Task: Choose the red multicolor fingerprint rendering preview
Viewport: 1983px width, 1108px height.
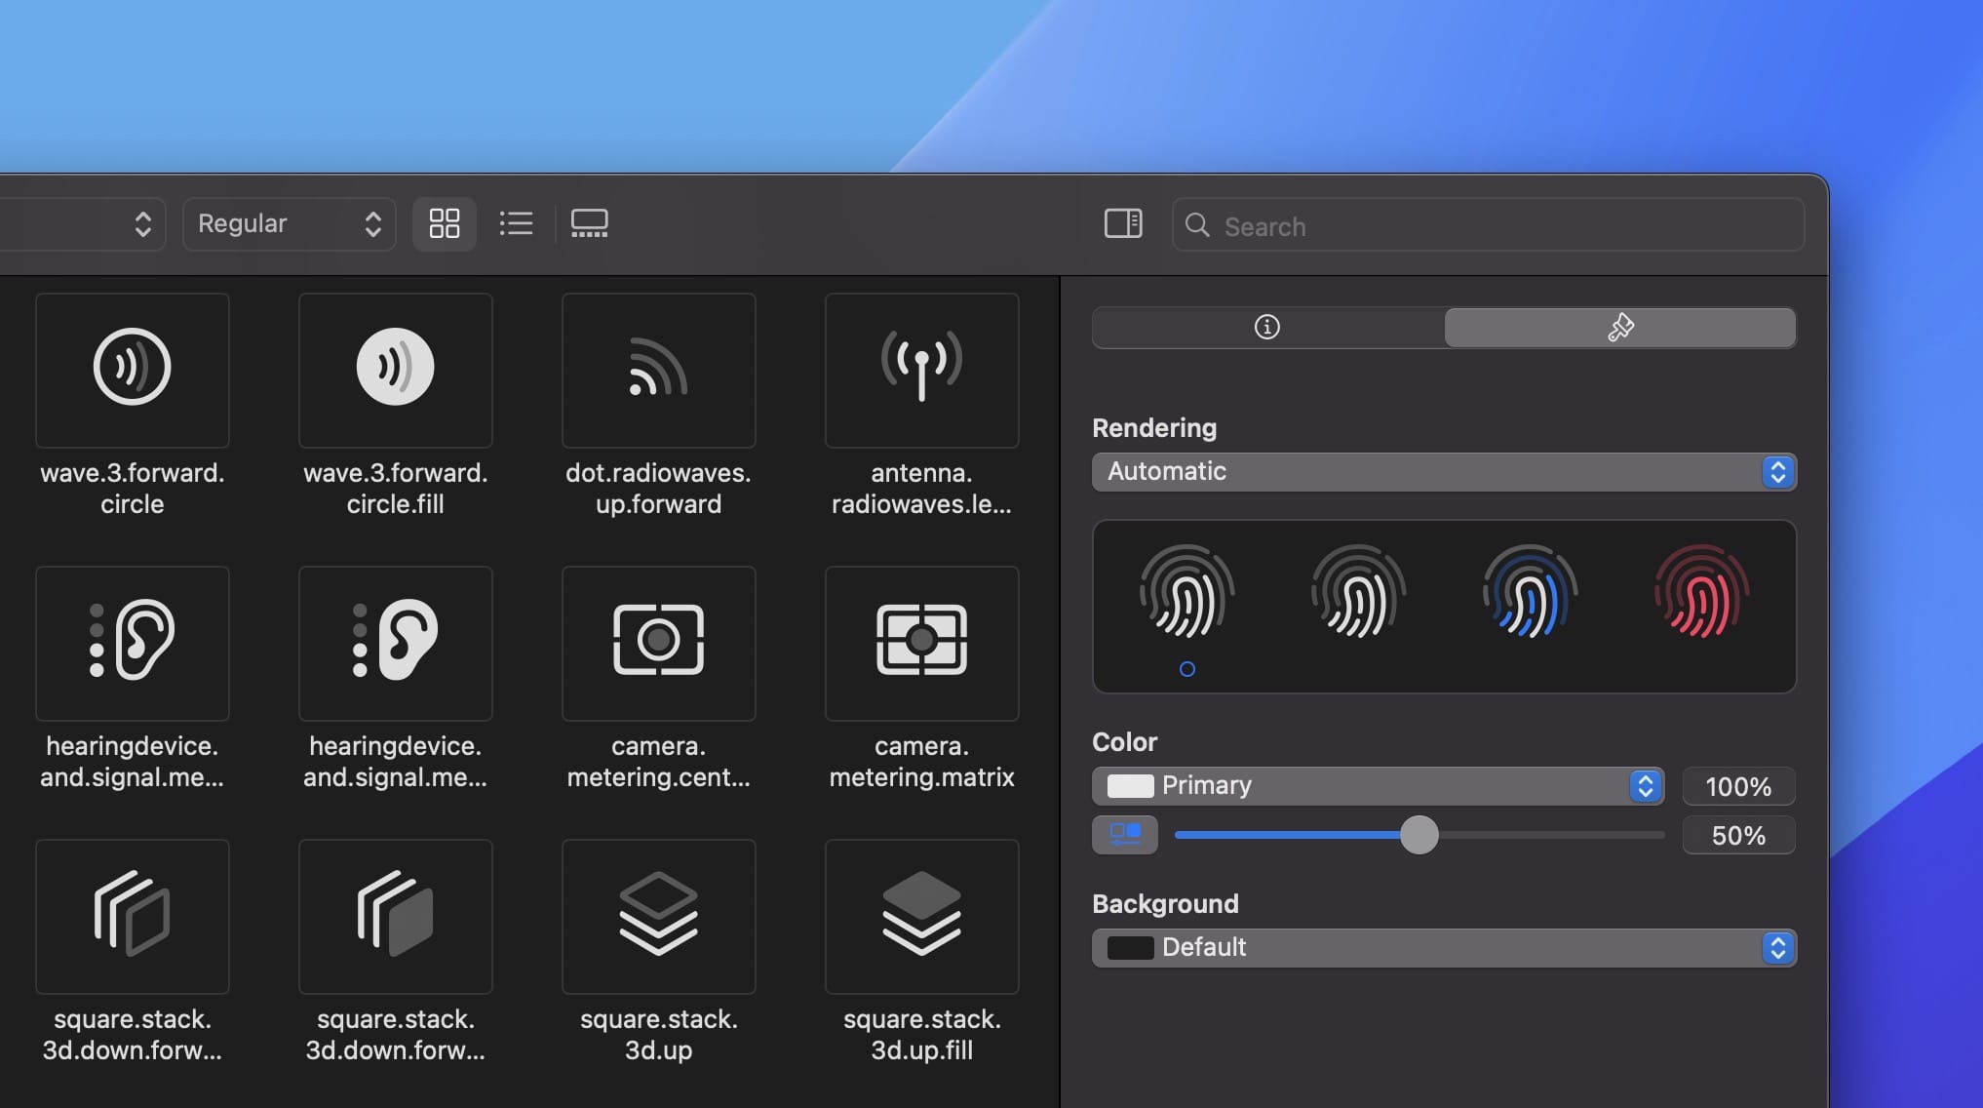Action: pyautogui.click(x=1701, y=592)
